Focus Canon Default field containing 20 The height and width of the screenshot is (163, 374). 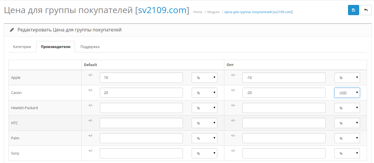click(141, 93)
